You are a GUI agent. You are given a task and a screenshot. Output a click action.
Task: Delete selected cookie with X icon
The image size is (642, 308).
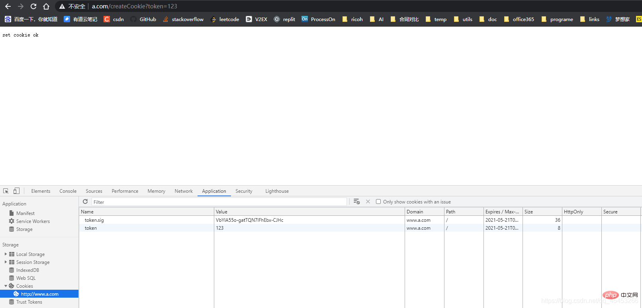click(368, 202)
